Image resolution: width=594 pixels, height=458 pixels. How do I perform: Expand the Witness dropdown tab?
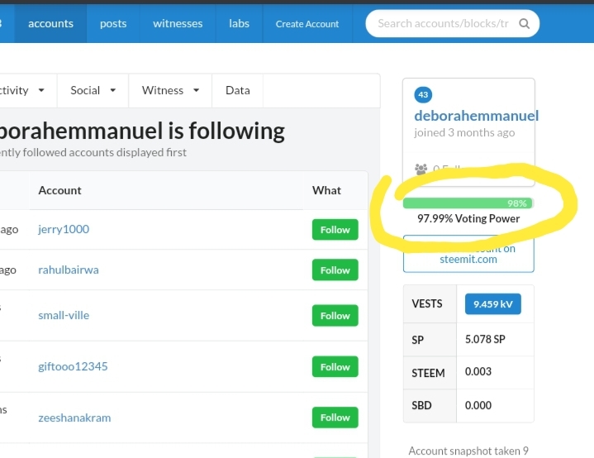click(170, 90)
